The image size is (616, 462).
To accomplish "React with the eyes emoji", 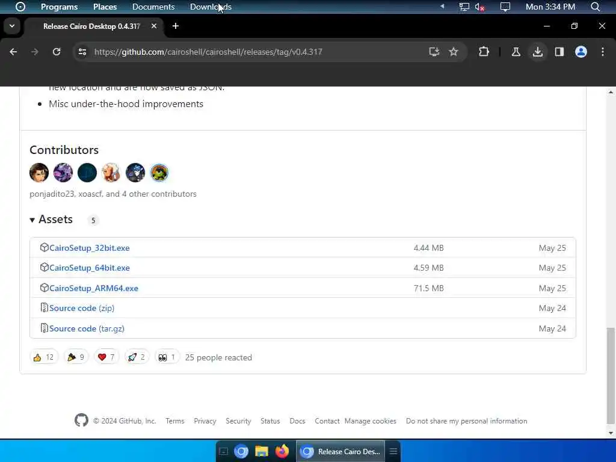I will tap(167, 357).
